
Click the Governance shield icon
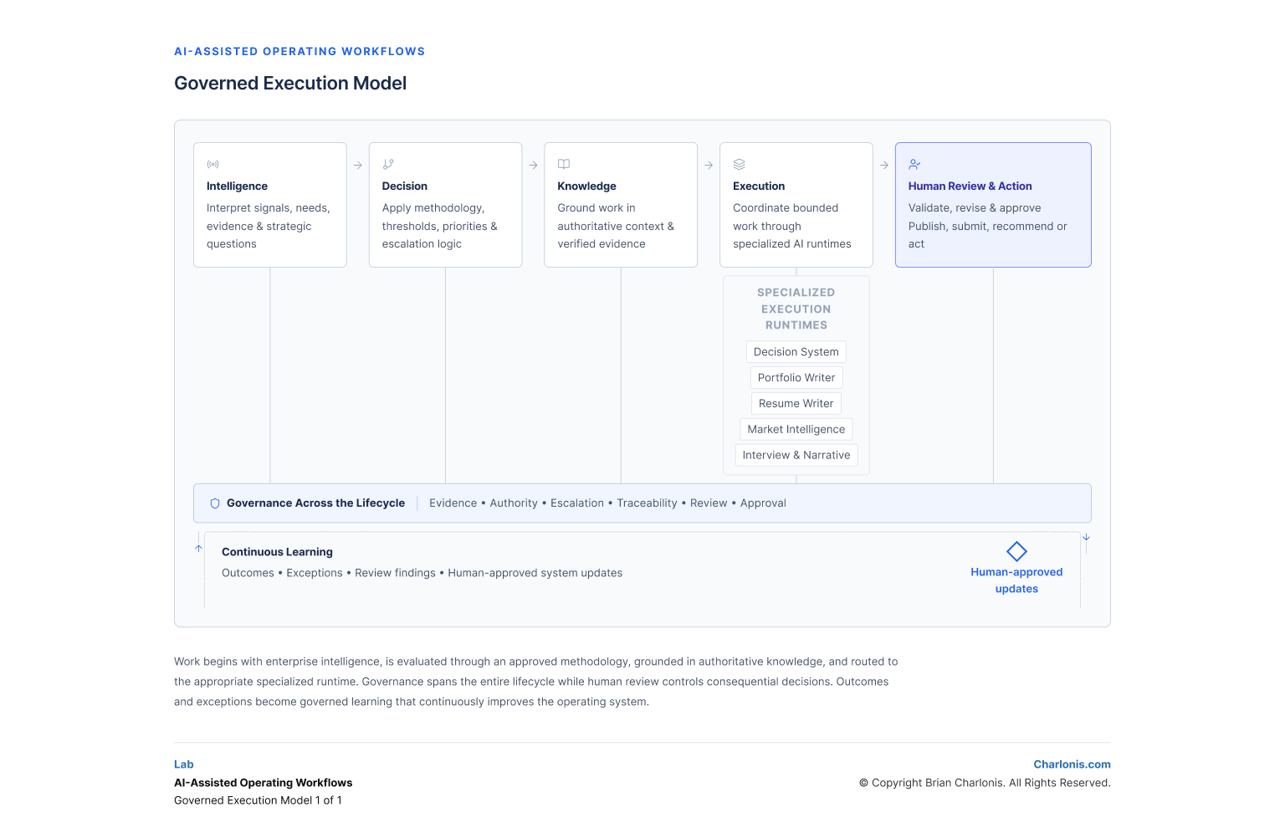[x=215, y=503]
